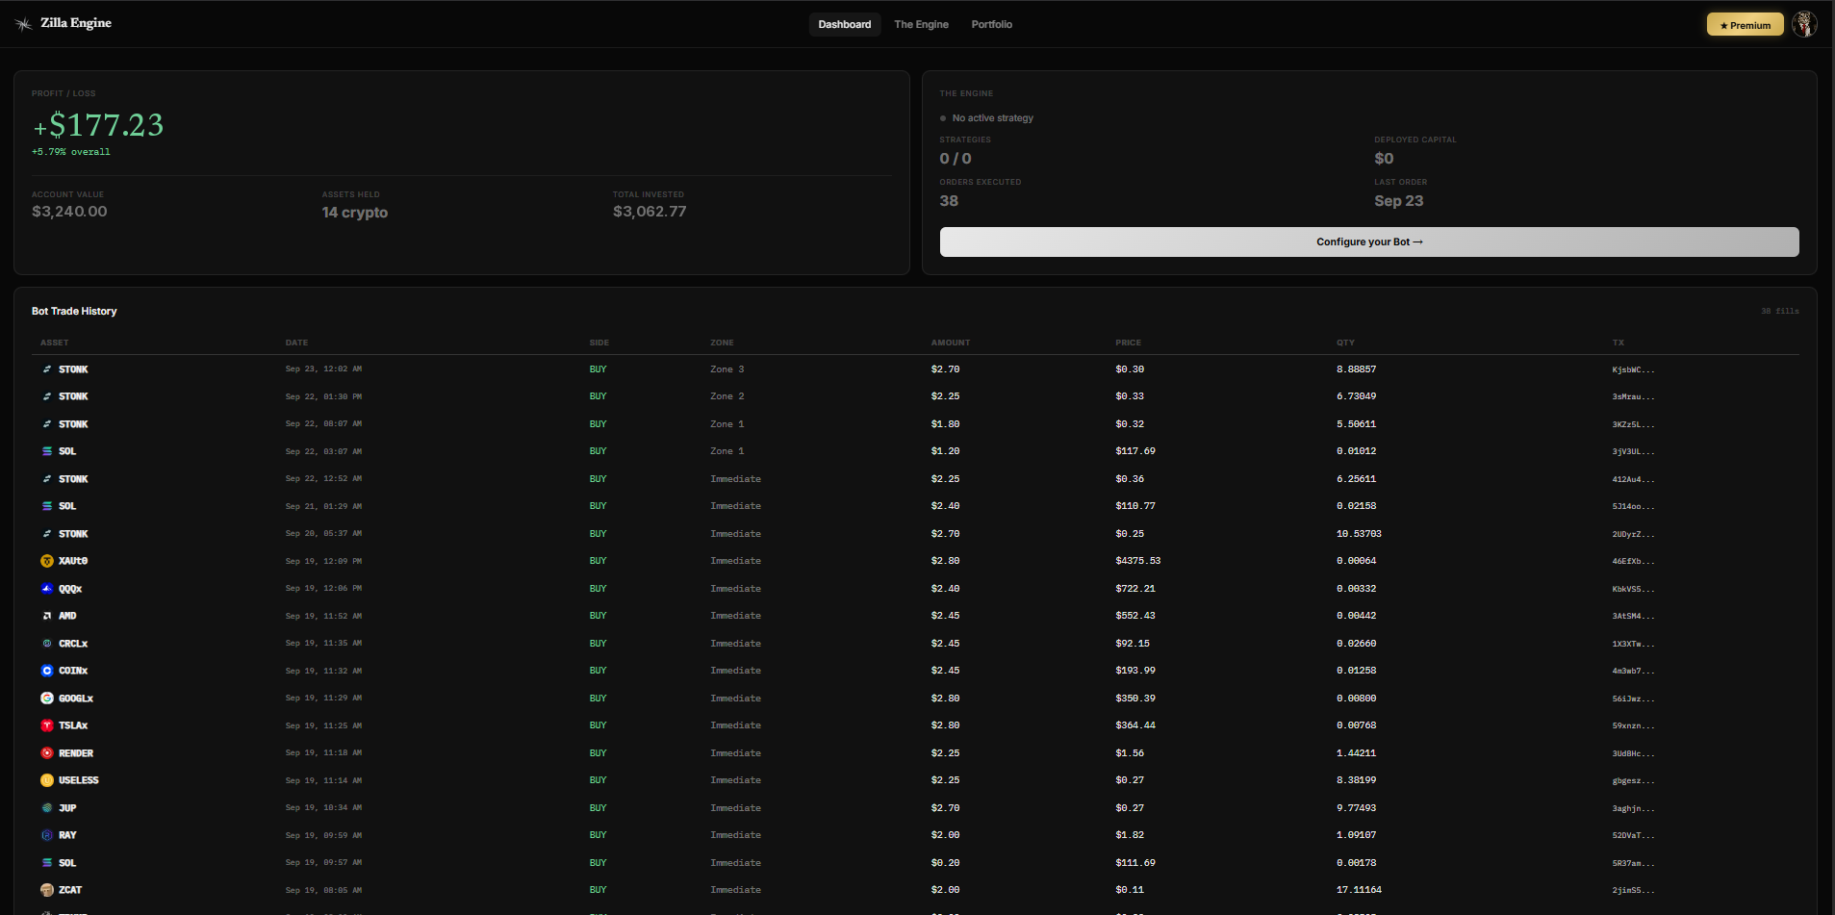Click the SOL icon in the $117.69 row
This screenshot has width=1835, height=915.
(x=47, y=451)
